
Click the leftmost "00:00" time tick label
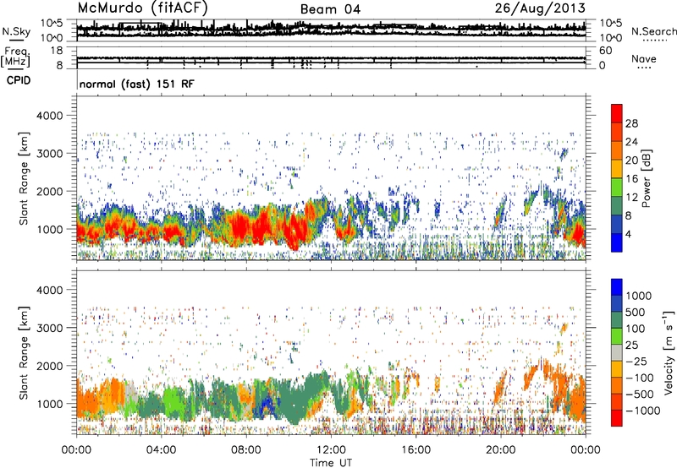[x=76, y=450]
